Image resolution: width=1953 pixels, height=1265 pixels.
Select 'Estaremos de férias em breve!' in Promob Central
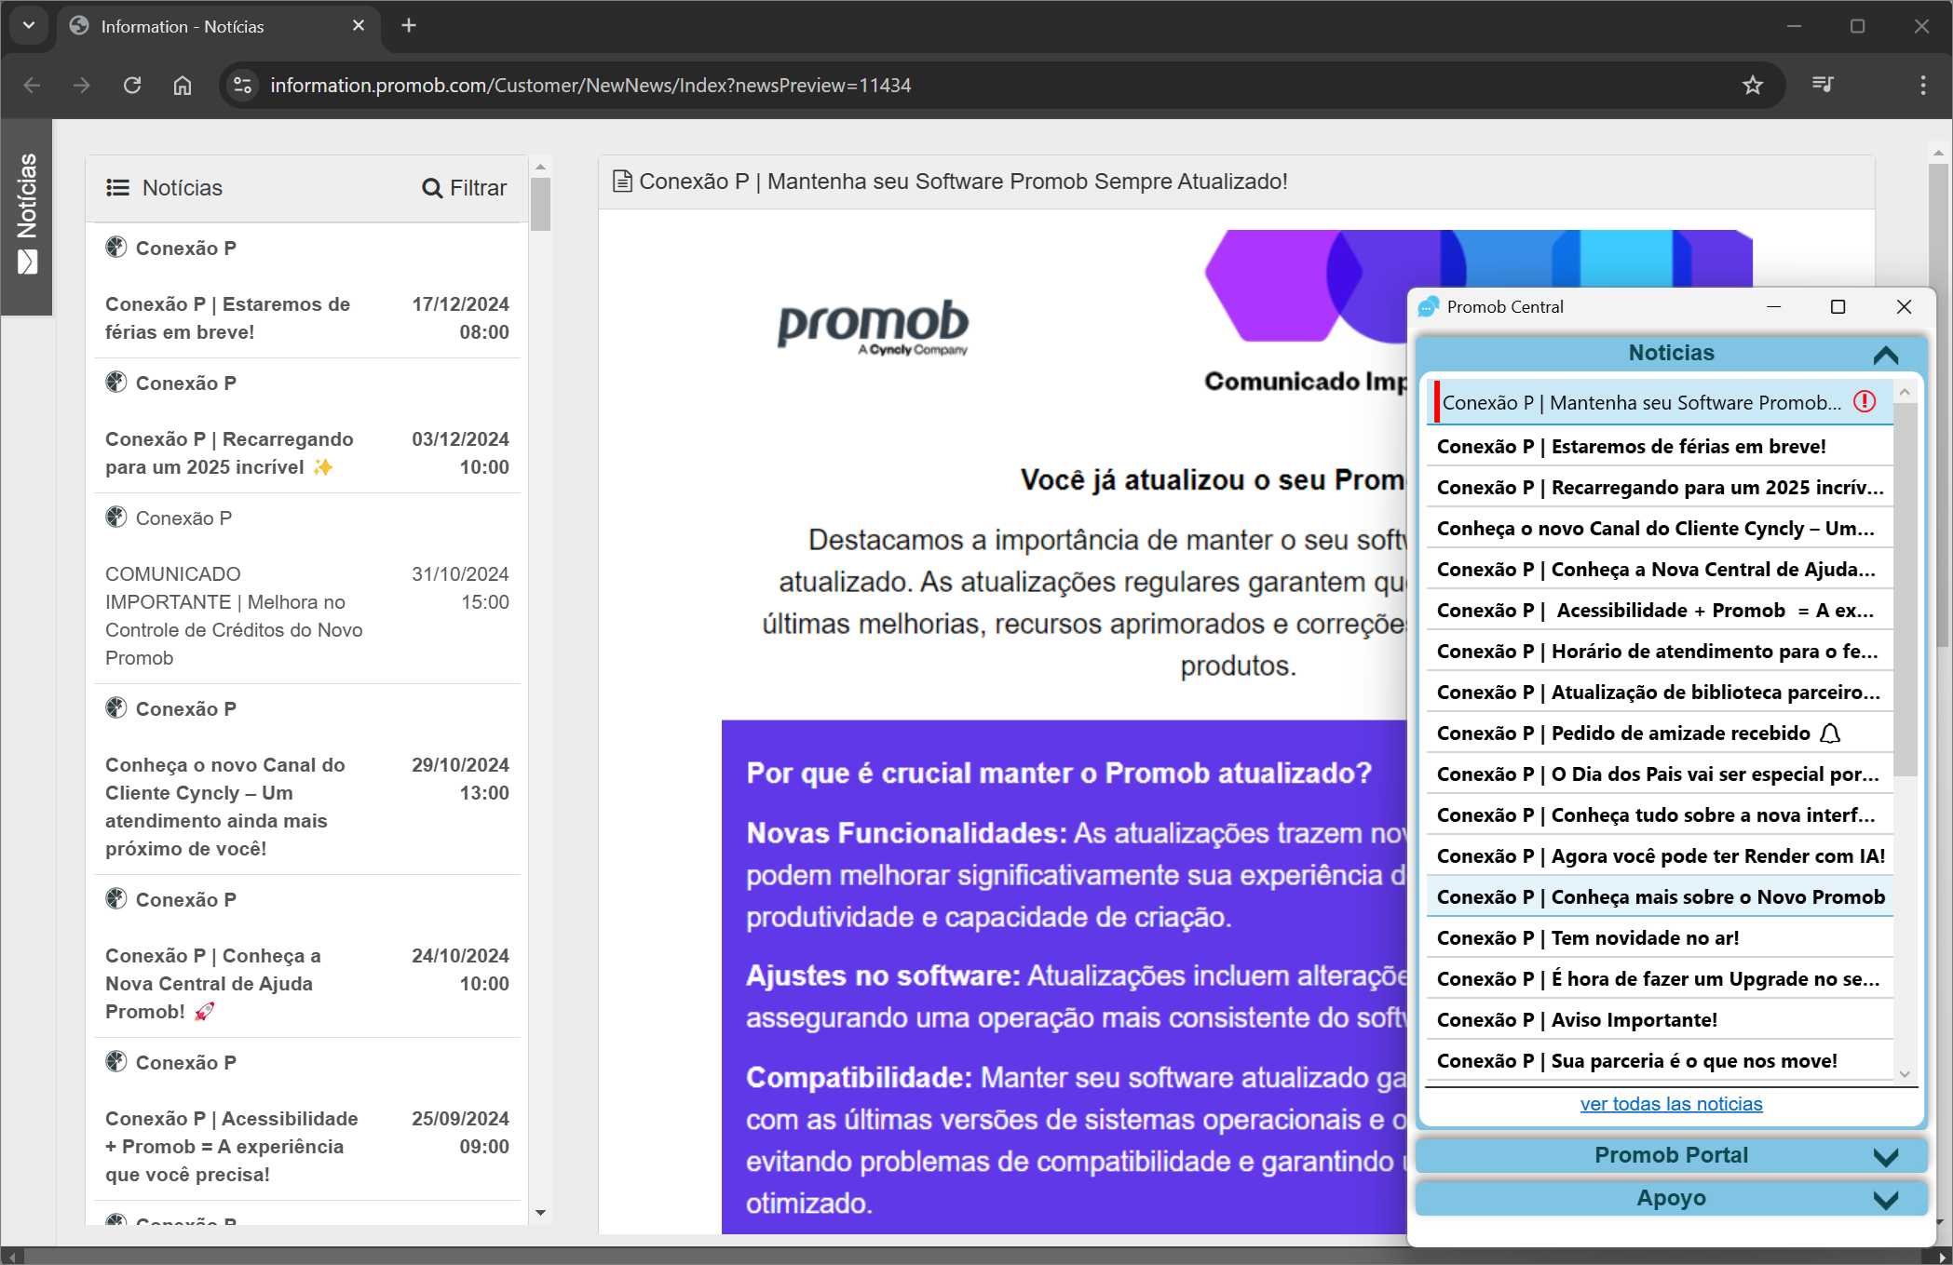coord(1660,447)
